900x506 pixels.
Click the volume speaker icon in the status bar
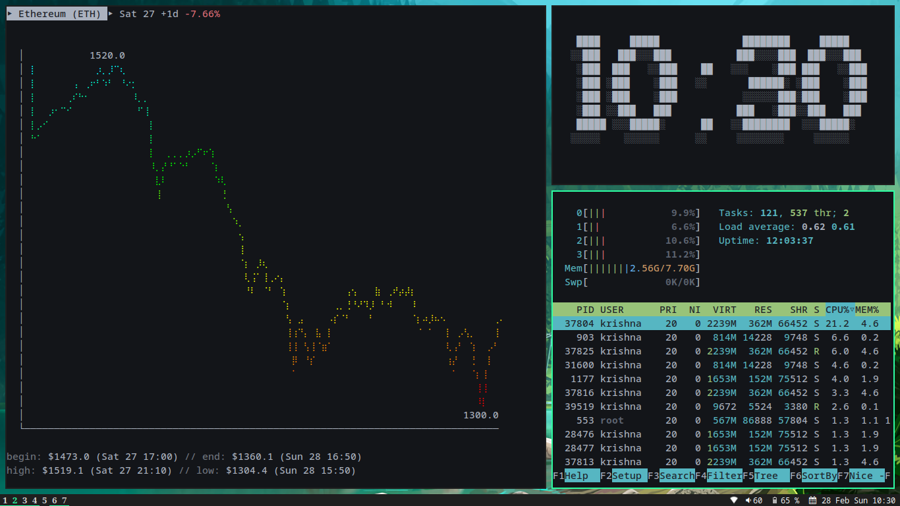(x=748, y=501)
